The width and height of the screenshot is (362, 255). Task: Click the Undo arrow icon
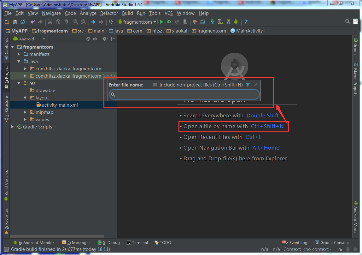(x=32, y=22)
